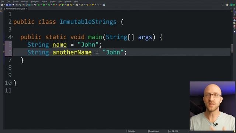Click the yellow Back navigation arrow

[x=93, y=5]
